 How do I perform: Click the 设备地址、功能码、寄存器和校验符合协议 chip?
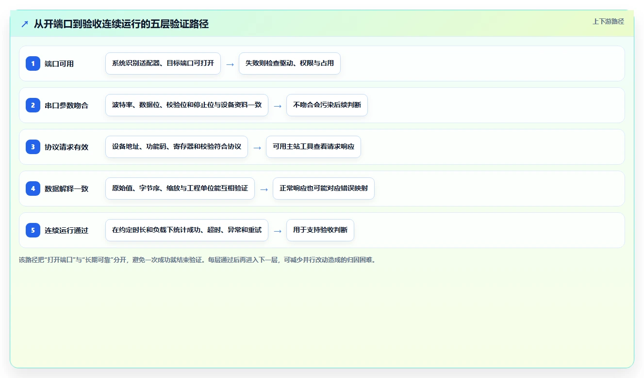(x=177, y=147)
